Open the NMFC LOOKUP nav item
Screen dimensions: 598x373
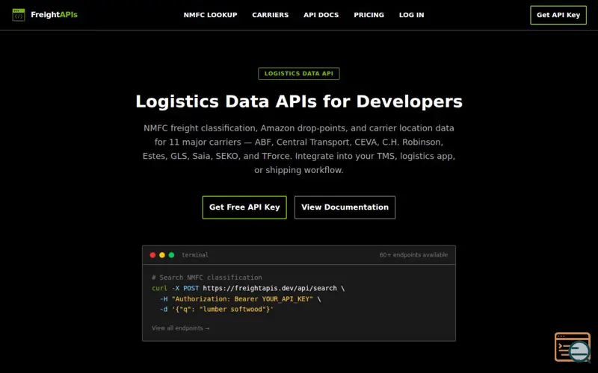[211, 15]
